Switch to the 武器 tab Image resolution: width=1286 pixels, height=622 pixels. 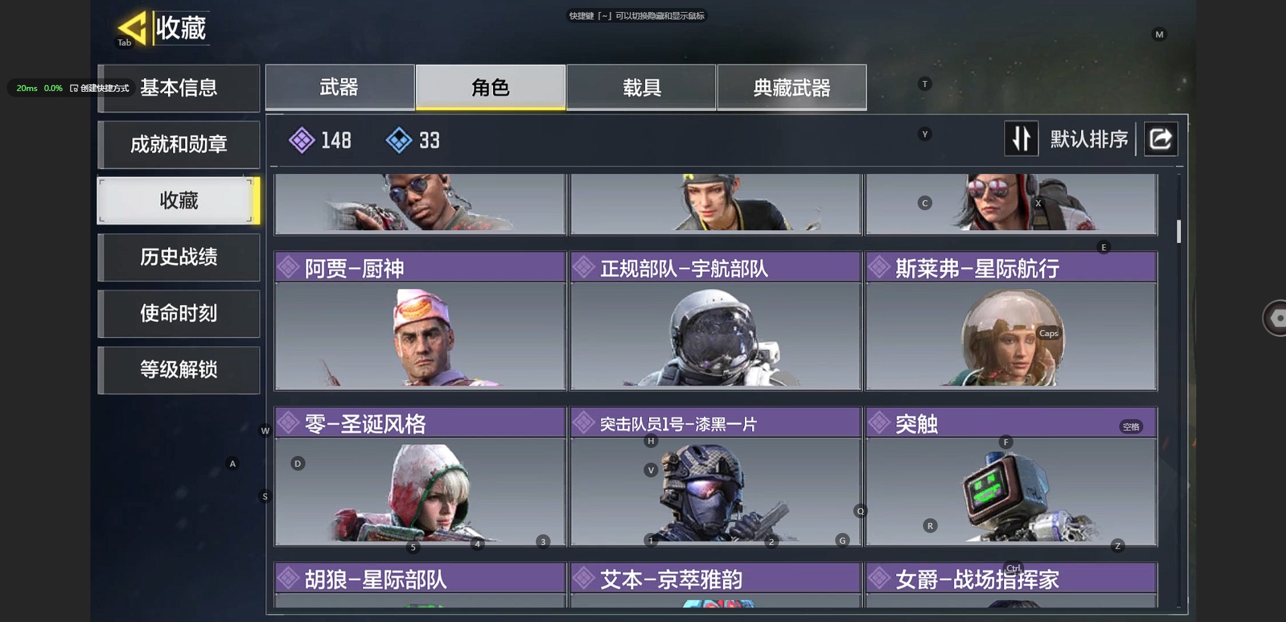(340, 87)
